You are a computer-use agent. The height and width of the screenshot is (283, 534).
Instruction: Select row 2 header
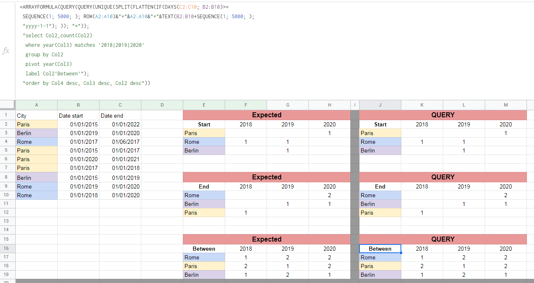(8, 124)
